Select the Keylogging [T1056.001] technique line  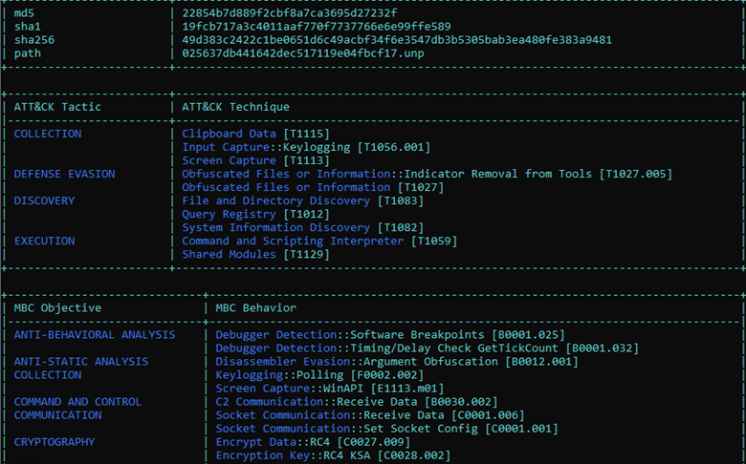pos(306,147)
